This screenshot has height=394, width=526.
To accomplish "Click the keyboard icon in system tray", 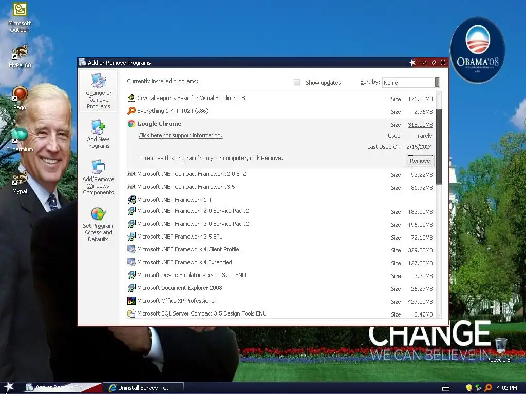I will click(x=446, y=389).
